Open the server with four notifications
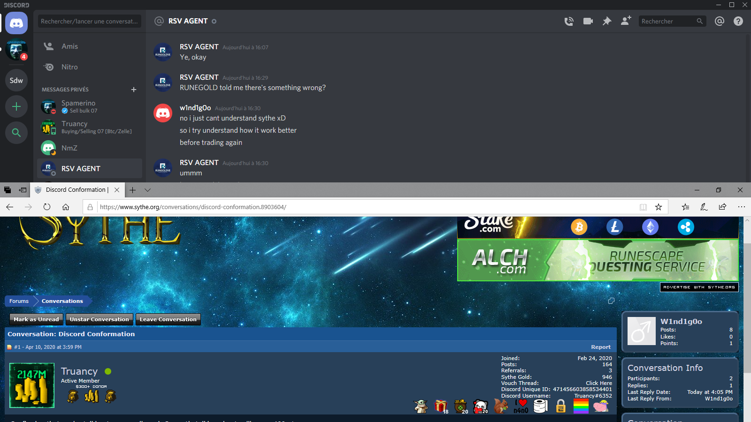Screen dimensions: 751x422 pos(16,50)
